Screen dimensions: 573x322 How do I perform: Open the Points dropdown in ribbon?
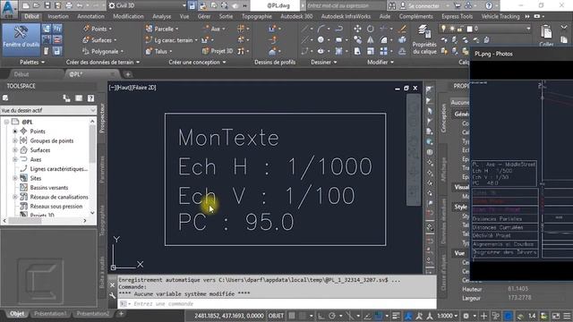(98, 29)
